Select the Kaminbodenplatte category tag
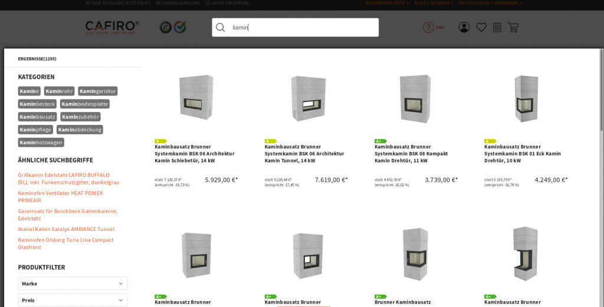Image resolution: width=604 pixels, height=307 pixels. click(85, 104)
